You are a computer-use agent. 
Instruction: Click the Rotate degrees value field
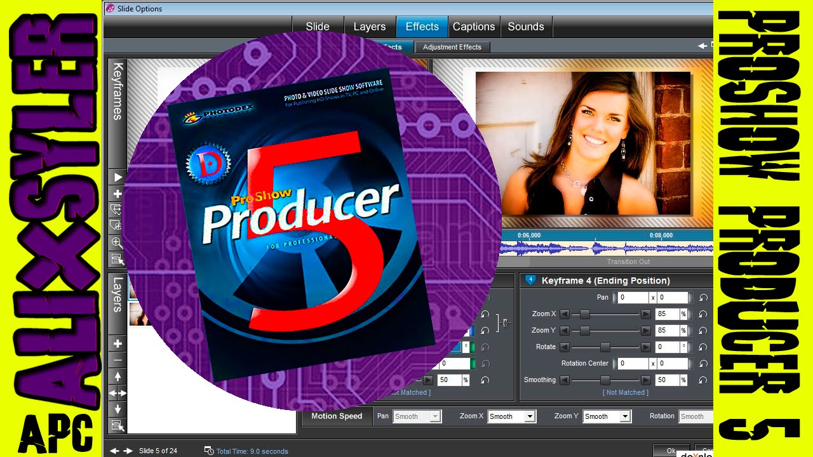tap(668, 347)
